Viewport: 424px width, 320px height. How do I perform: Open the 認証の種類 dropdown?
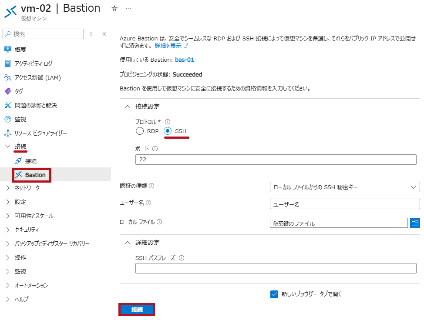tap(345, 187)
